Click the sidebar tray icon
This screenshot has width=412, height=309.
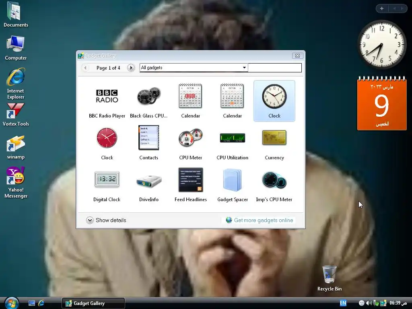(x=383, y=303)
